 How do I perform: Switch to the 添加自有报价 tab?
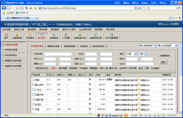(x=98, y=46)
